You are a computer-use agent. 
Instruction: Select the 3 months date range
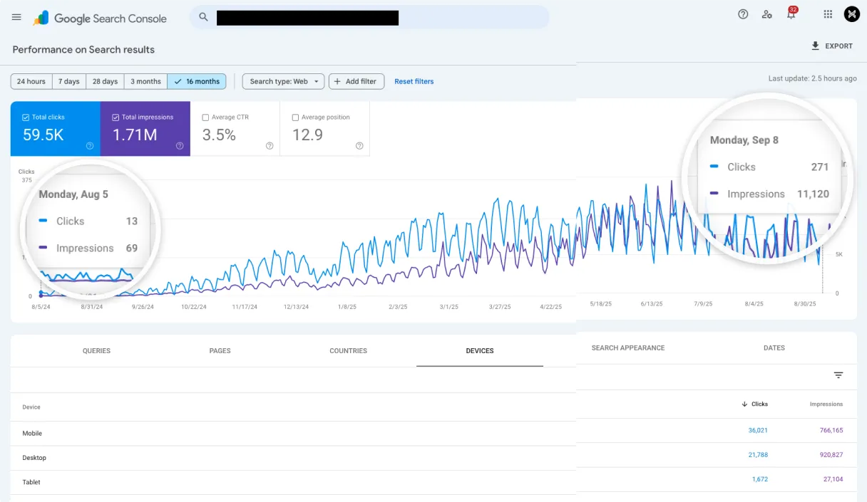tap(145, 81)
